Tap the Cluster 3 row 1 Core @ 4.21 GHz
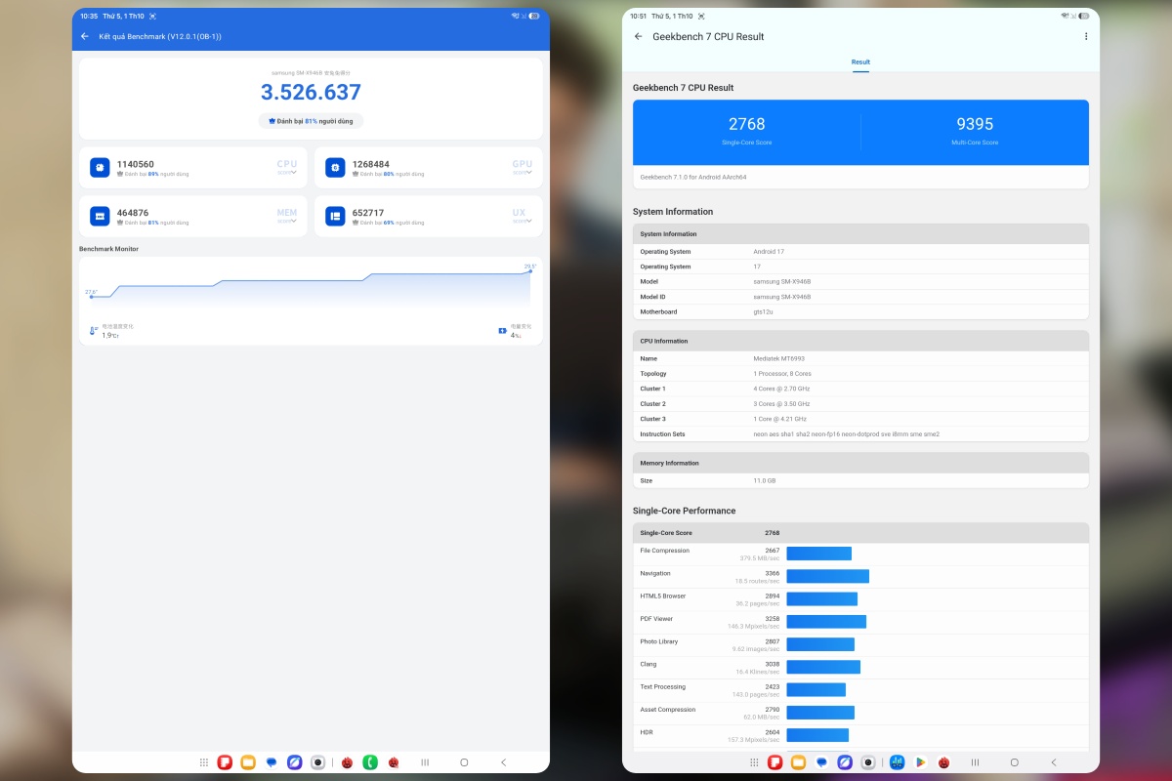 point(860,419)
